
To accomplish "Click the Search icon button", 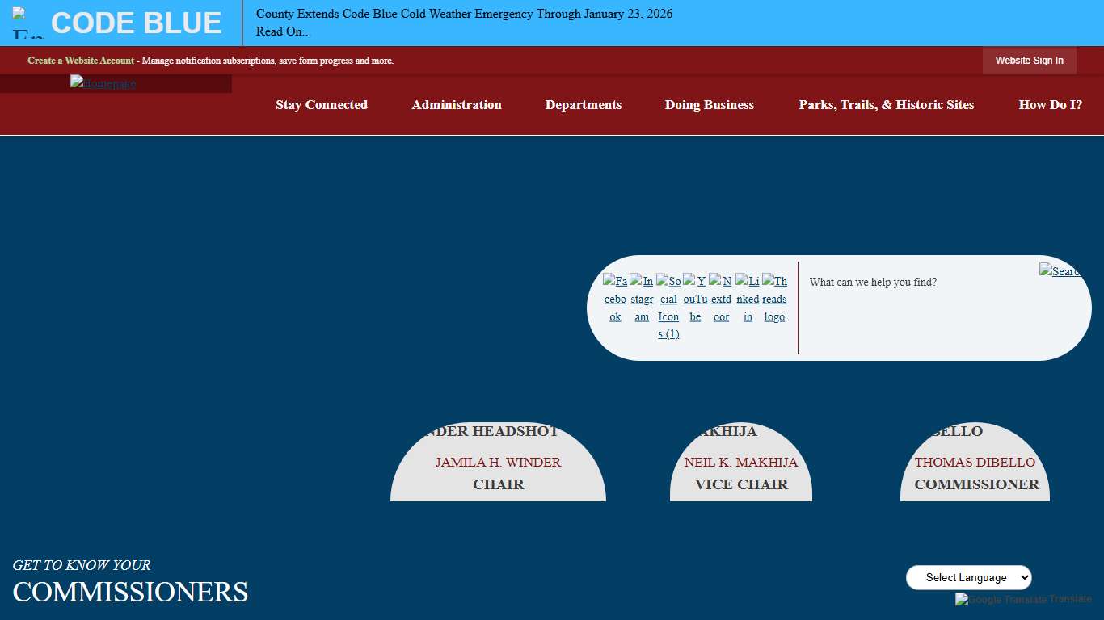I will pos(1060,271).
